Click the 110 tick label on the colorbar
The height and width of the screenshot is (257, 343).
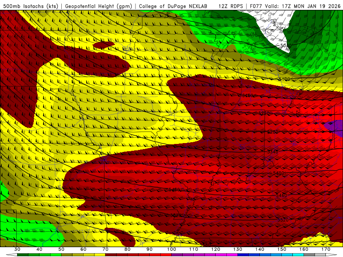tap(194, 249)
